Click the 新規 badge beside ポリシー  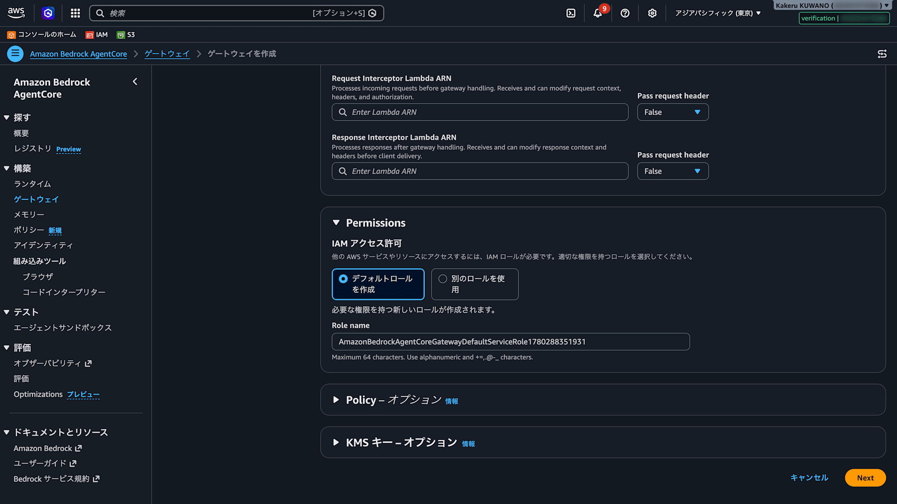click(x=55, y=230)
